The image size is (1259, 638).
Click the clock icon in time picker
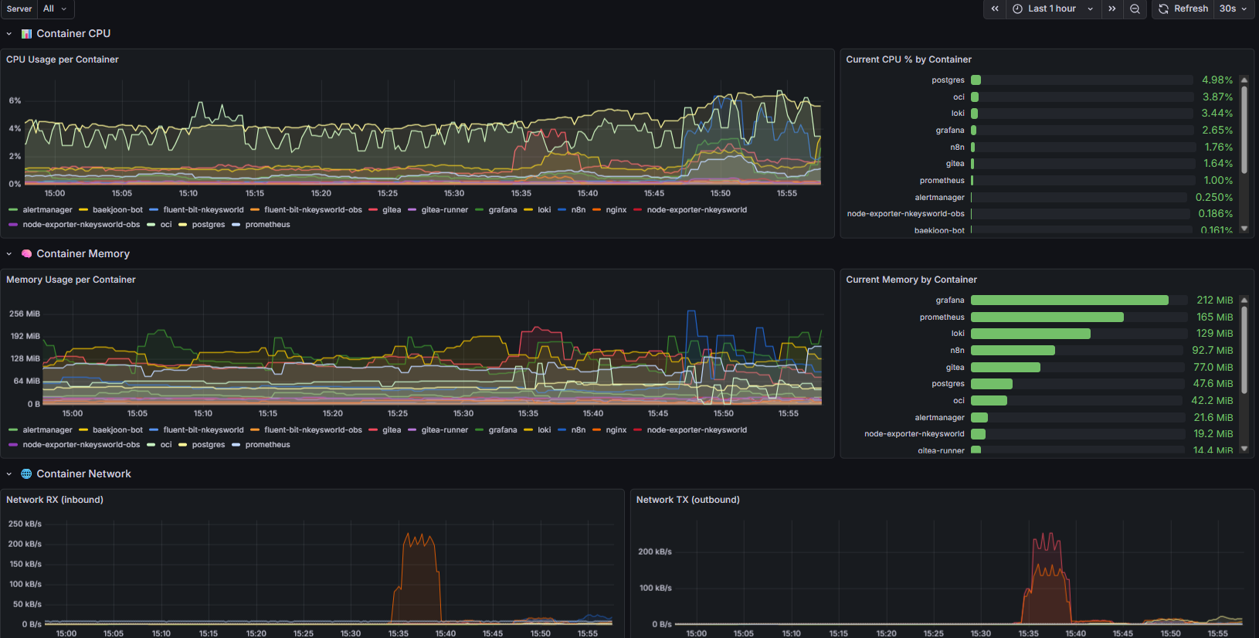click(1018, 8)
